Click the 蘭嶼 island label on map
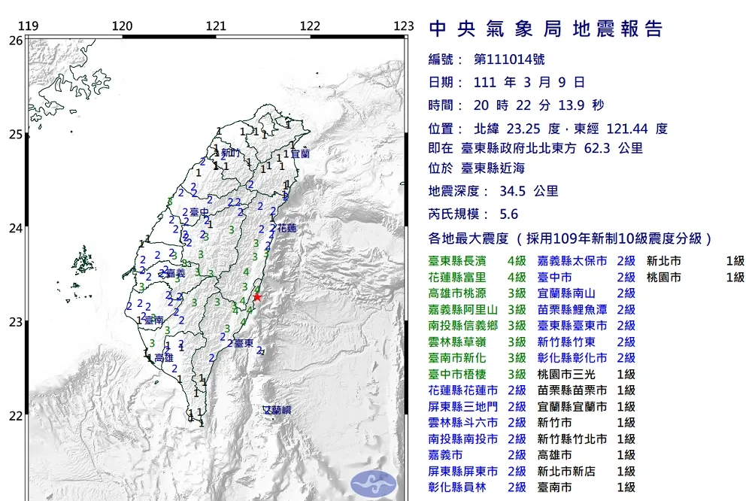Screen dimensions: 752x501 (281, 410)
